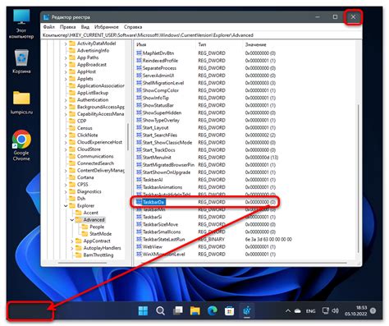Collapse the Explorer tree node
Image resolution: width=389 pixels, height=326 pixels.
pos(66,205)
